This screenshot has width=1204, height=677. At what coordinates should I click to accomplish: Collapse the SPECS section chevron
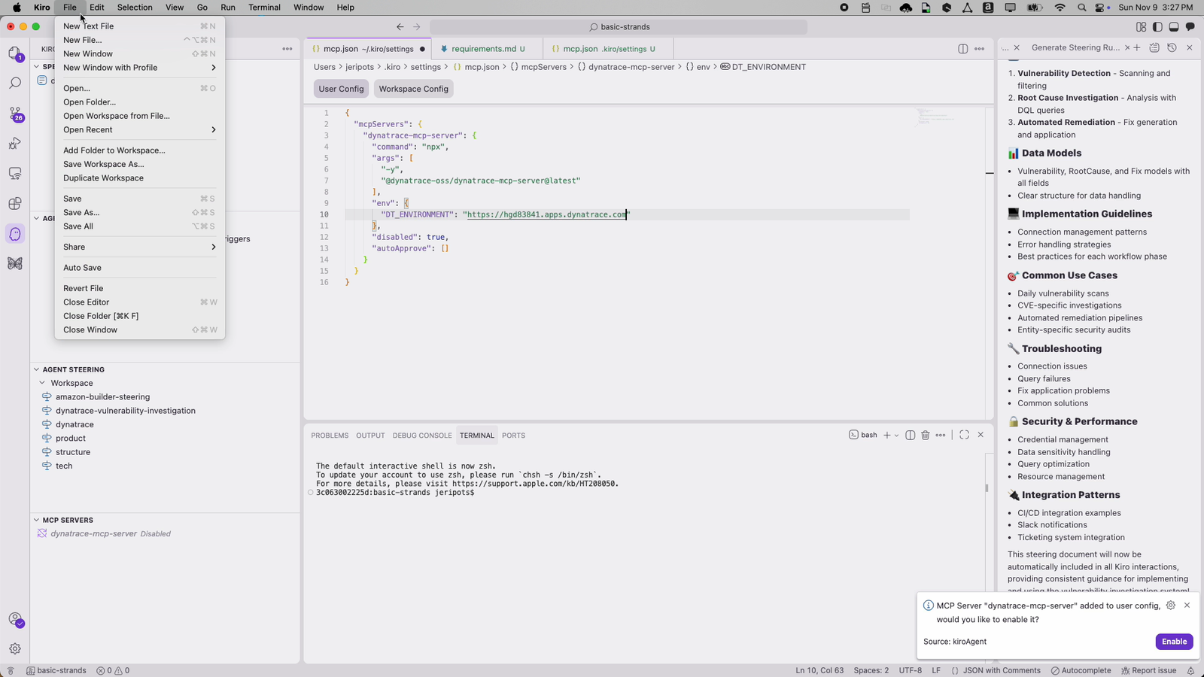tap(36, 66)
